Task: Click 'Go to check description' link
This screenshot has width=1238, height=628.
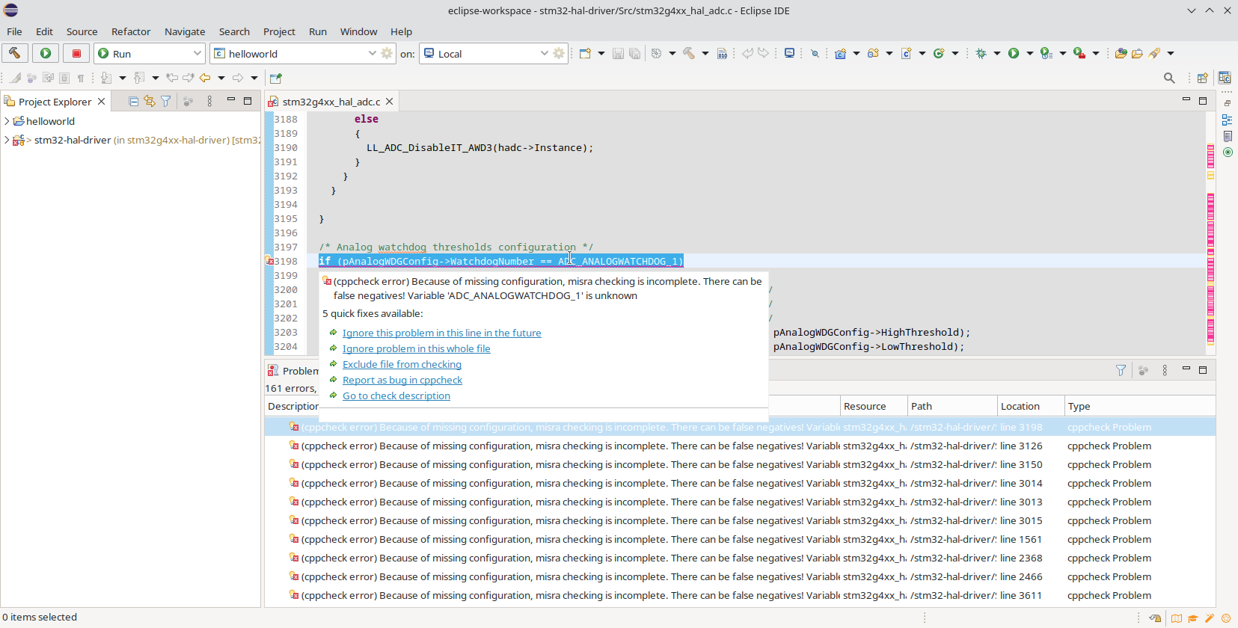Action: click(x=396, y=396)
